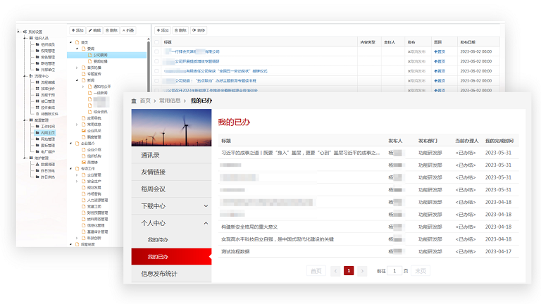Image resolution: width=541 pixels, height=304 pixels.
Task: Select 我的待办 in the sidebar
Action: tap(158, 240)
